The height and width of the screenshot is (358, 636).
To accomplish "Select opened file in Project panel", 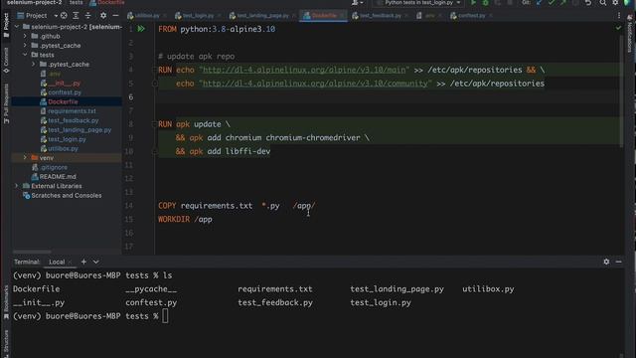I will pos(64,16).
